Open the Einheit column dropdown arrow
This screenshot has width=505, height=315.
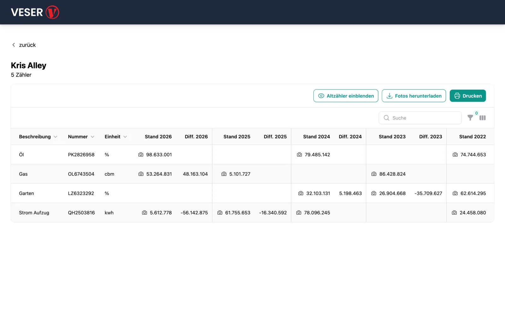point(125,137)
